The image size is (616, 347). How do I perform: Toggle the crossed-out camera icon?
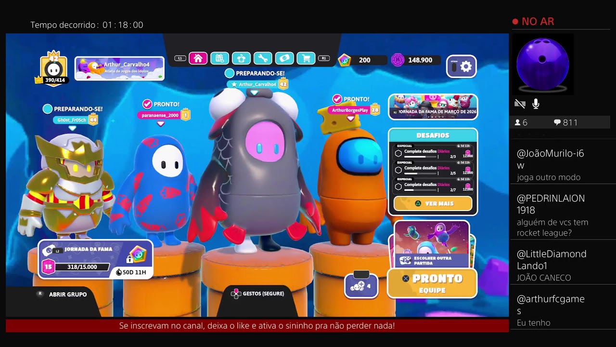(520, 104)
